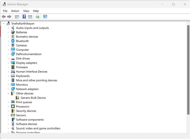The width and height of the screenshot is (190, 139).
Task: Open the blue Help toolbar icon
Action: coord(24,16)
